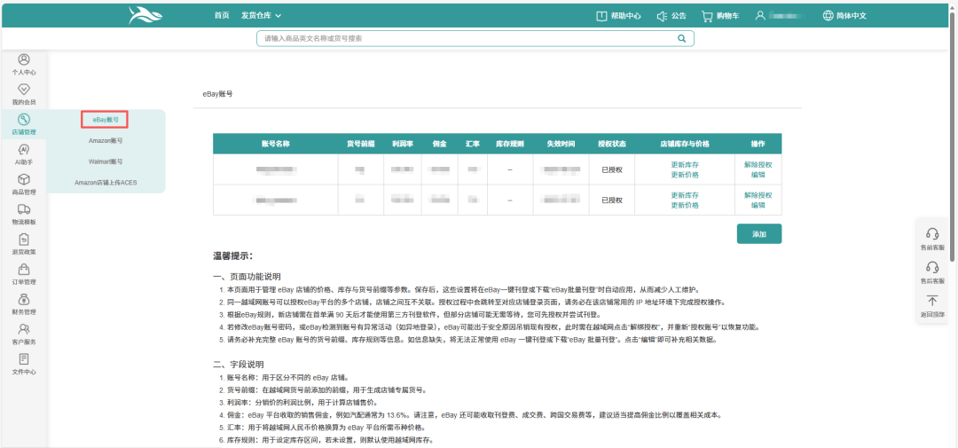This screenshot has height=448, width=958.
Task: Click the 售前客服 headset icon
Action: click(932, 234)
